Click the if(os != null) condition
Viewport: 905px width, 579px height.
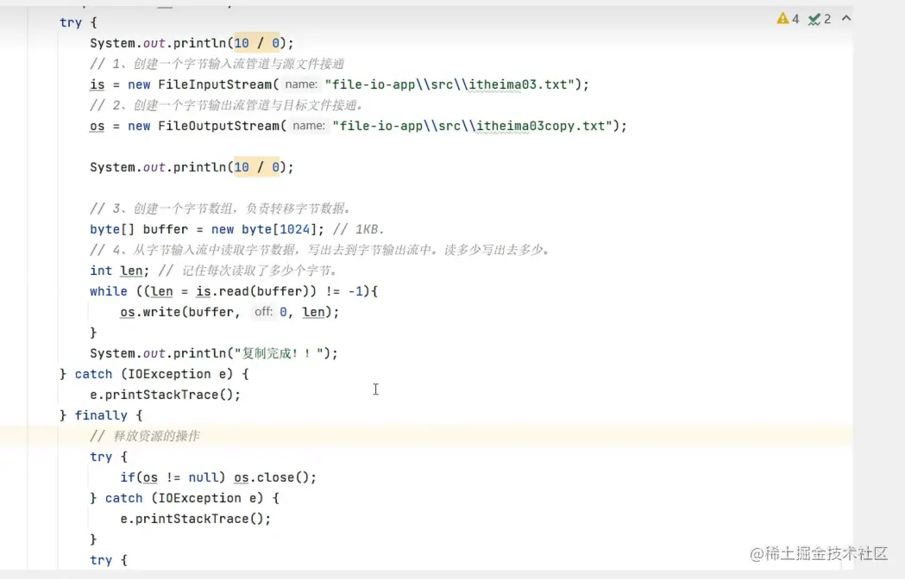[x=173, y=478]
